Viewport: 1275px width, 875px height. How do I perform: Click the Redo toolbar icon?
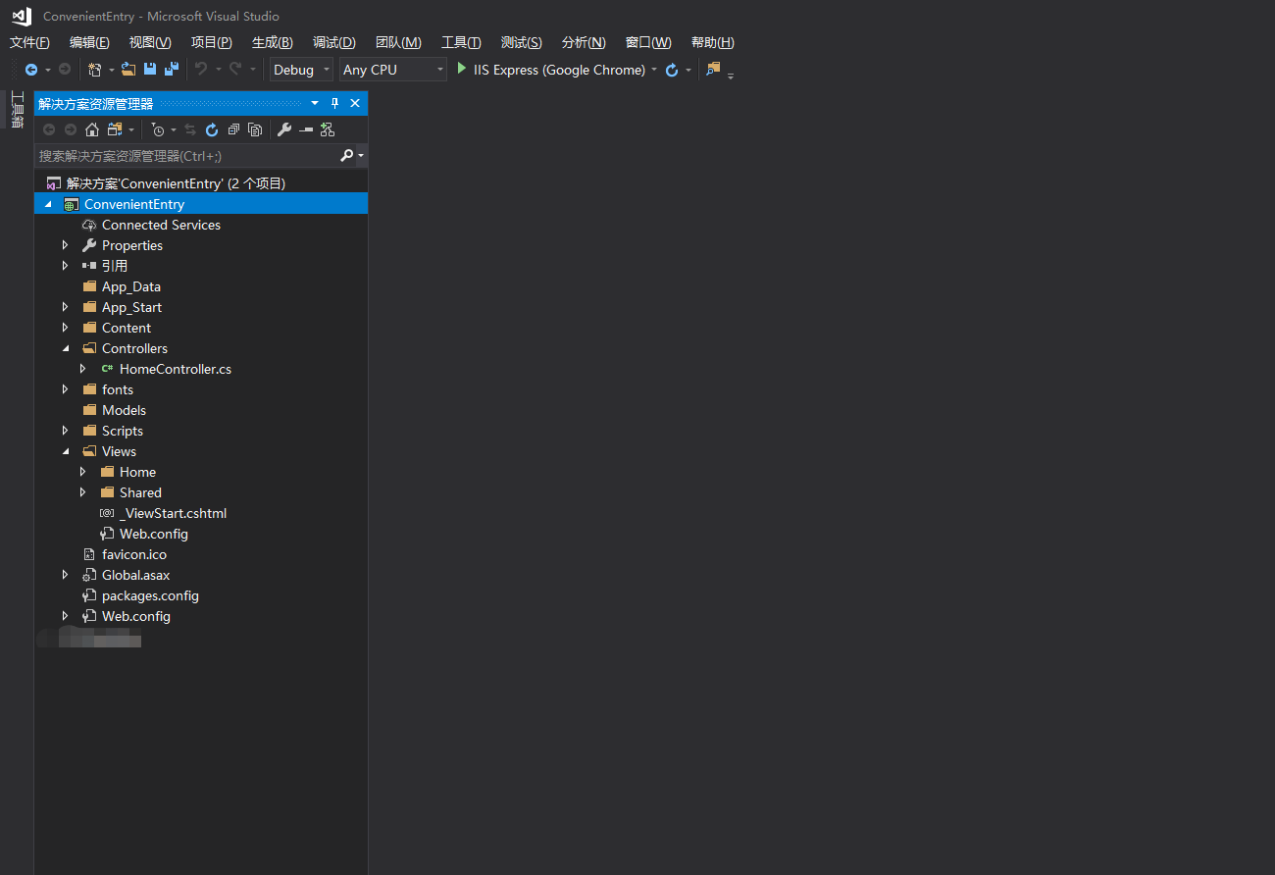[235, 70]
